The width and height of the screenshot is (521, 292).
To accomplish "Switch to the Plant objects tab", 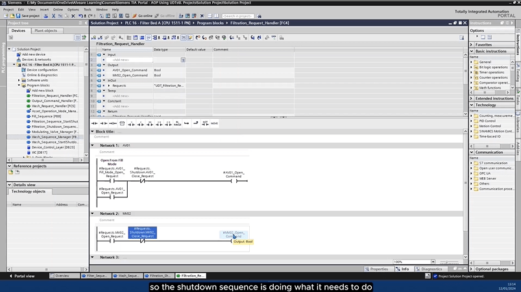I will (45, 30).
